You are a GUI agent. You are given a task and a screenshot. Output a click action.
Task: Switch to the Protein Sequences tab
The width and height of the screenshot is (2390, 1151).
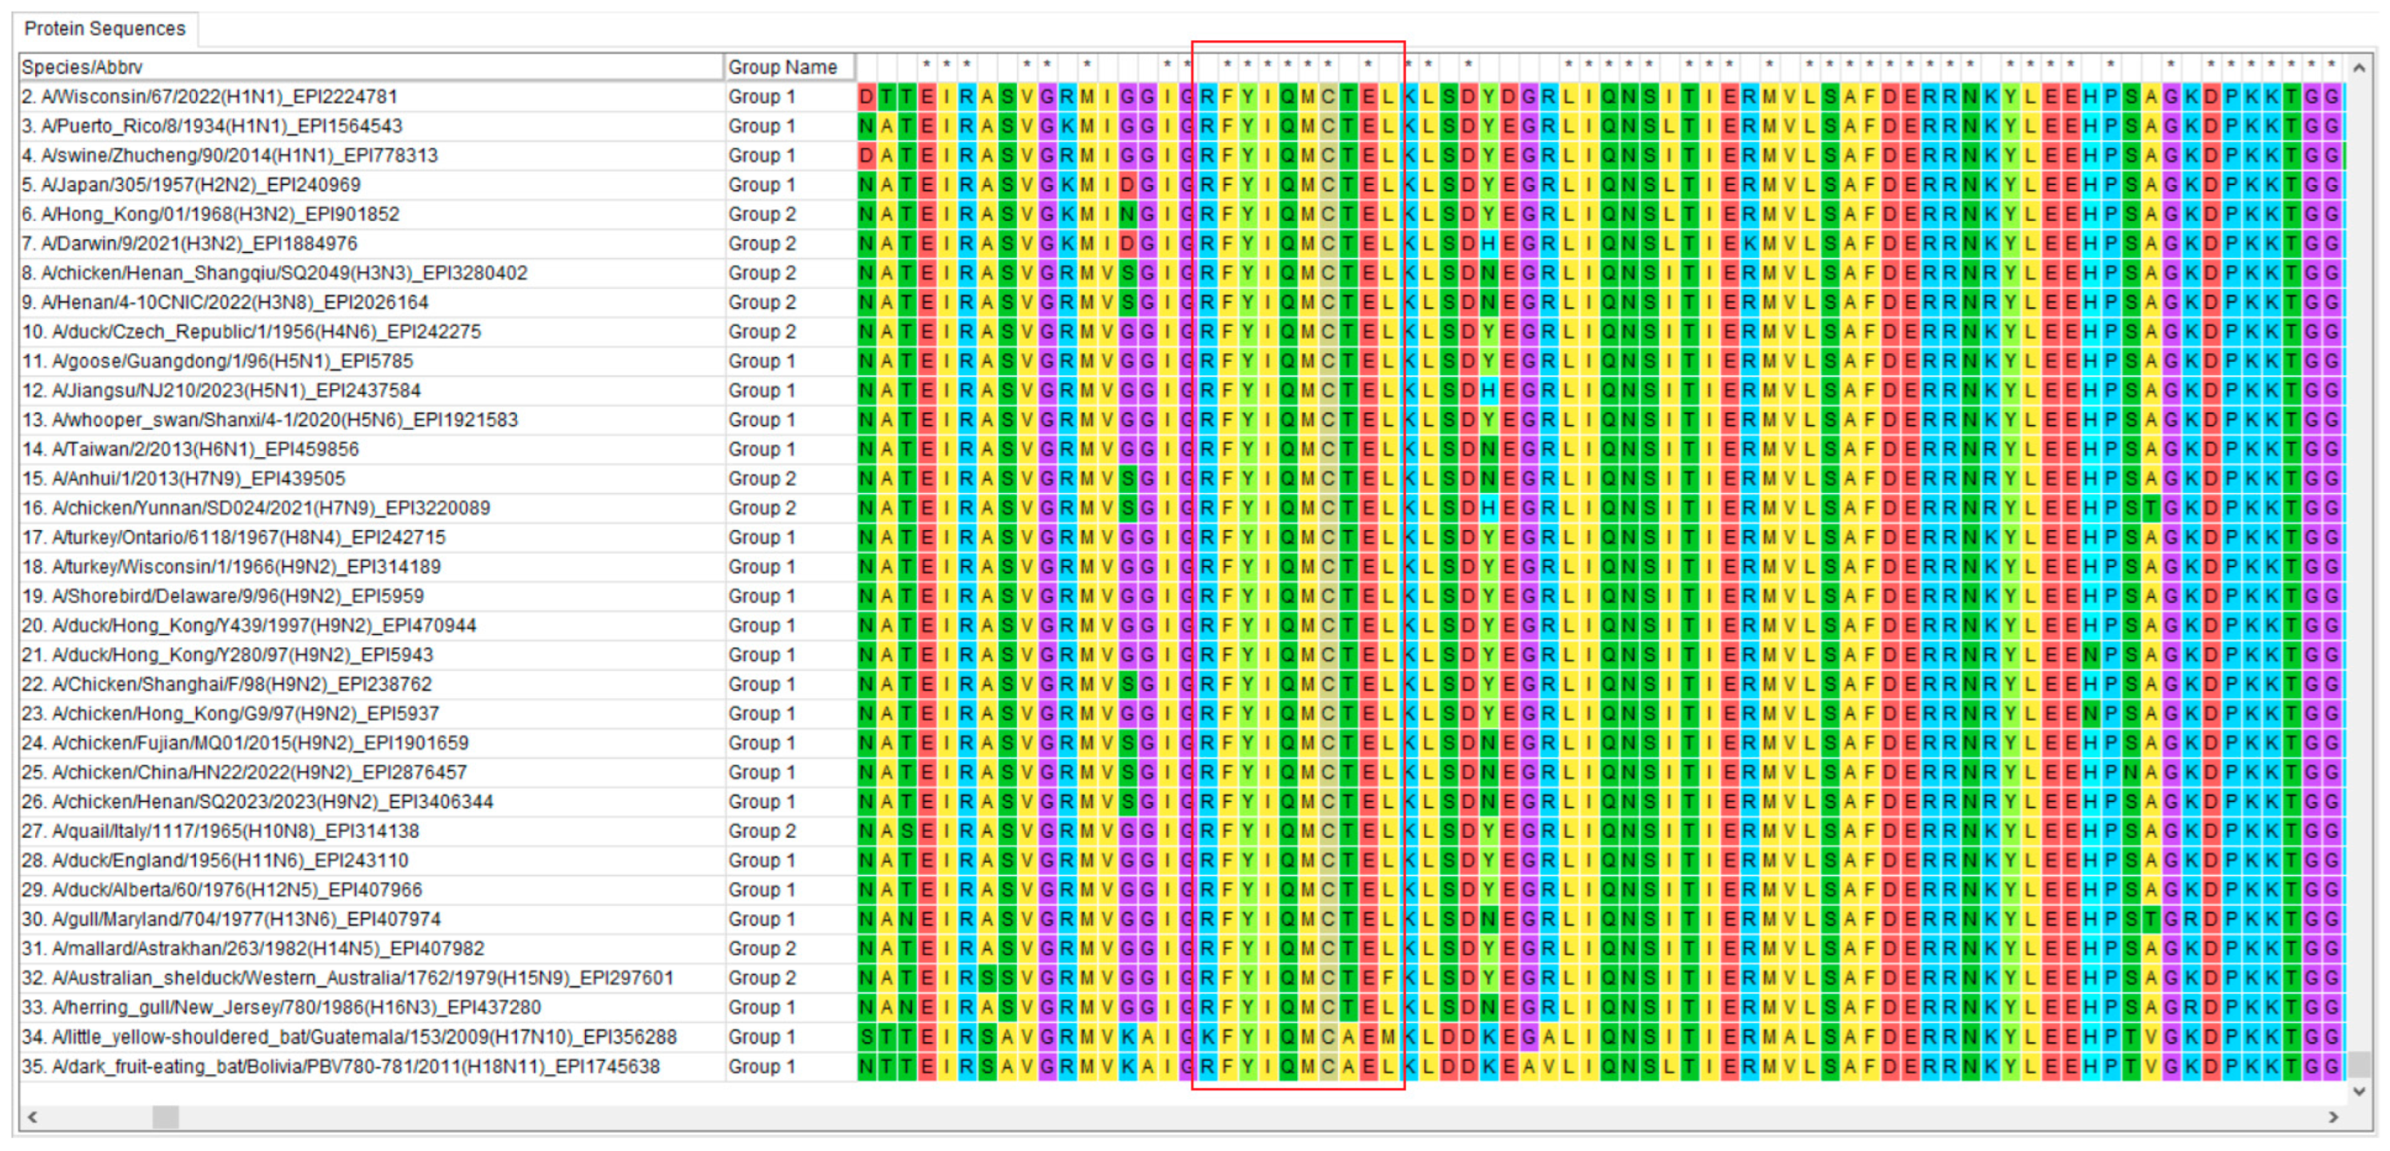[x=104, y=29]
